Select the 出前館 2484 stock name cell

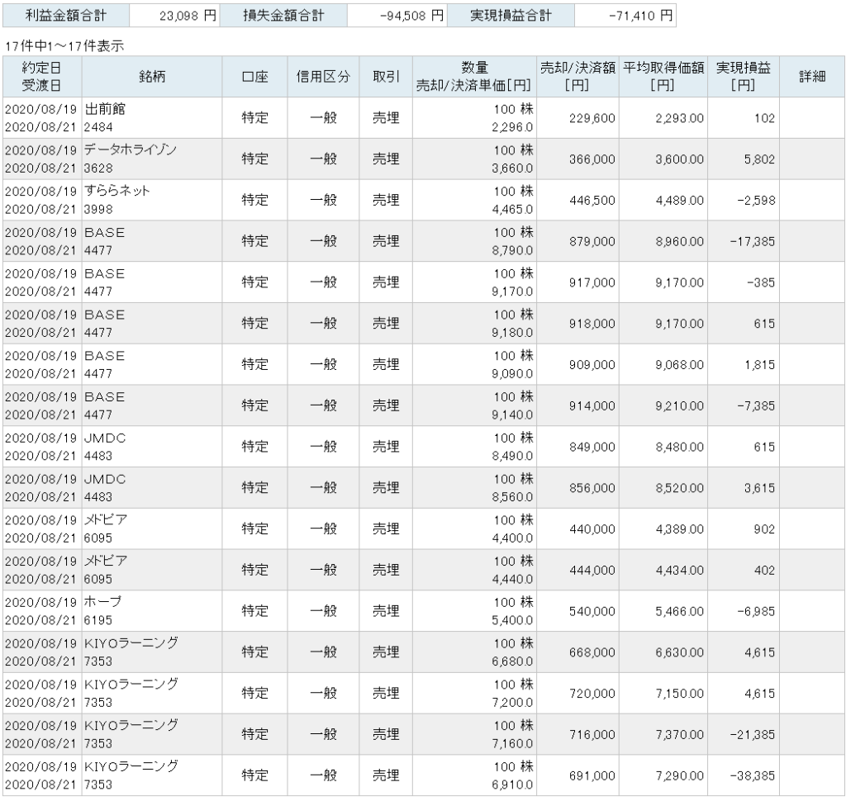tap(152, 118)
